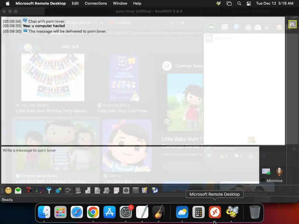Click the code tag paper icon
This screenshot has height=224, width=299.
tap(116, 190)
